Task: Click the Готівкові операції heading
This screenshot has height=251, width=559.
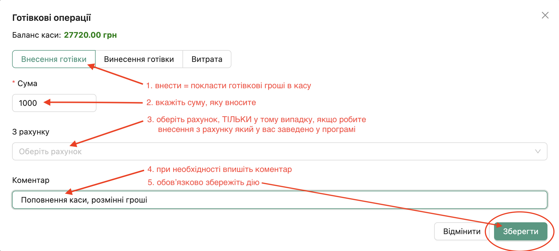Action: [51, 18]
